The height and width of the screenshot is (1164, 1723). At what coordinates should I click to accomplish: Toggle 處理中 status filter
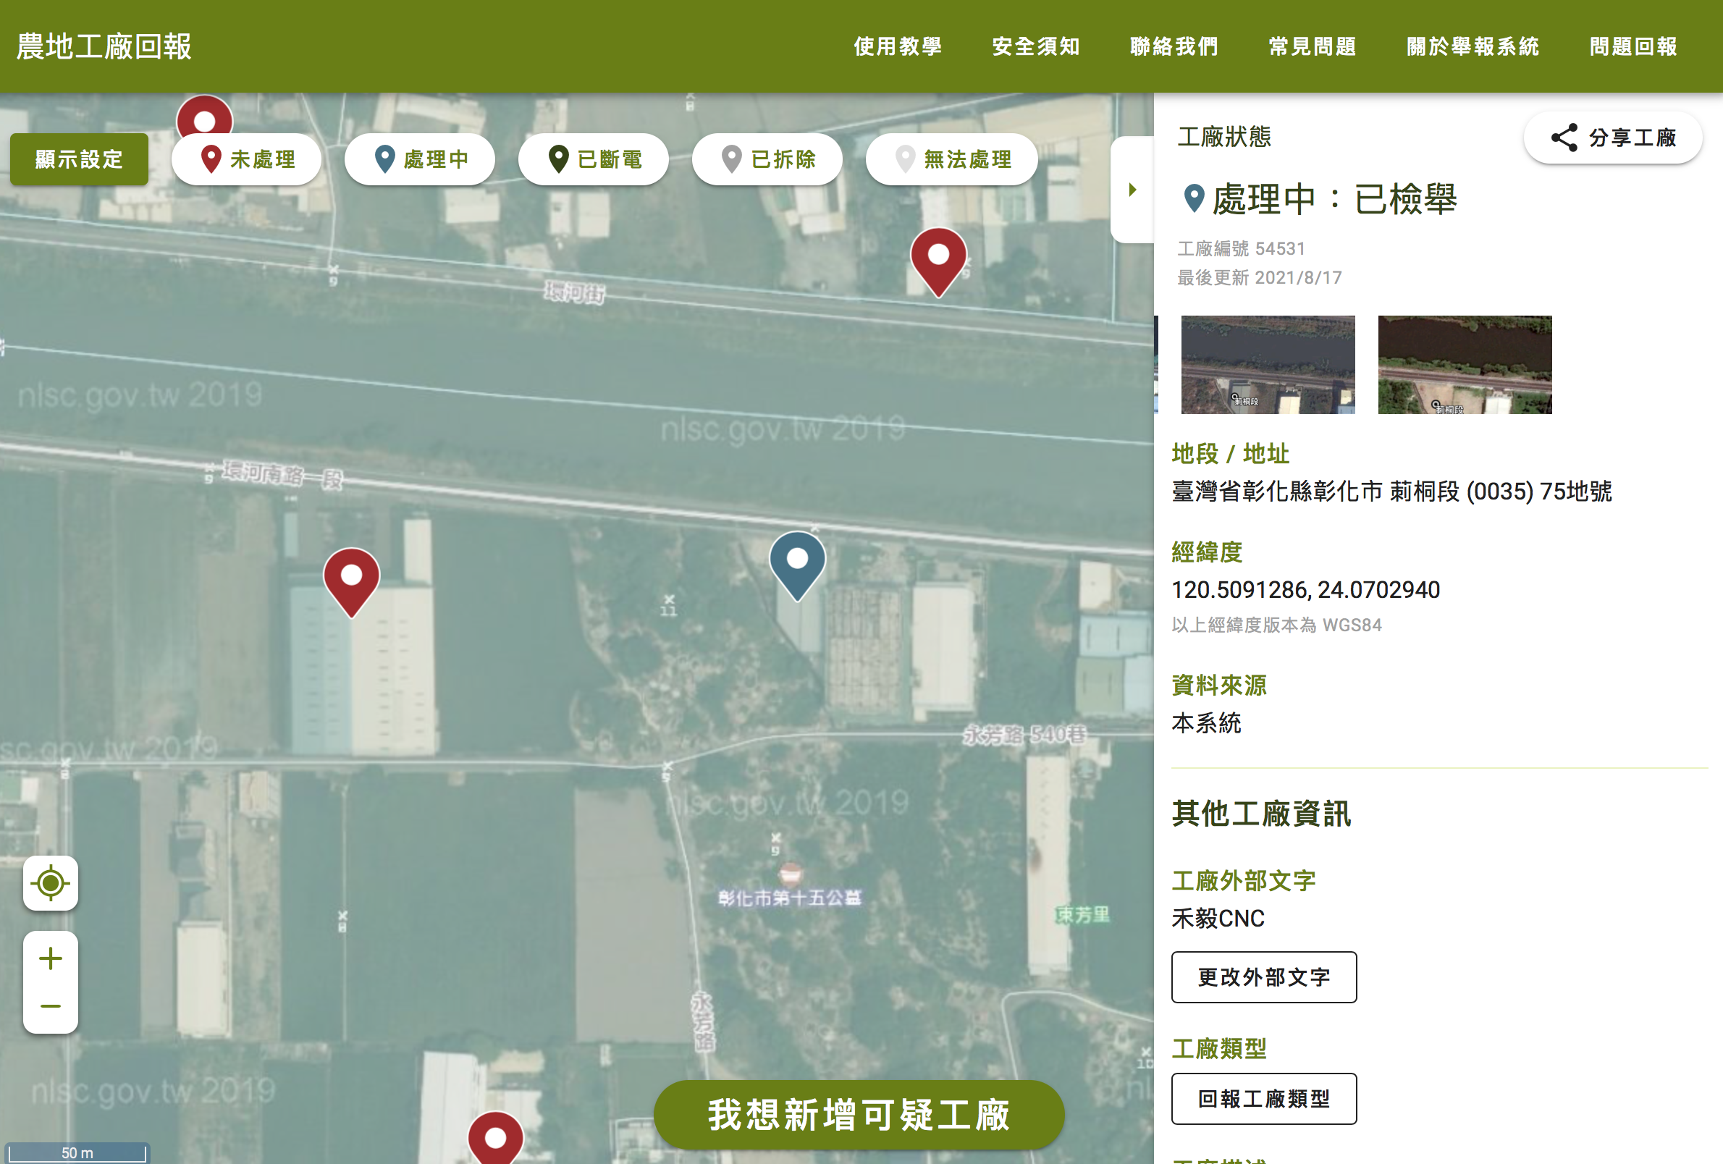420,159
